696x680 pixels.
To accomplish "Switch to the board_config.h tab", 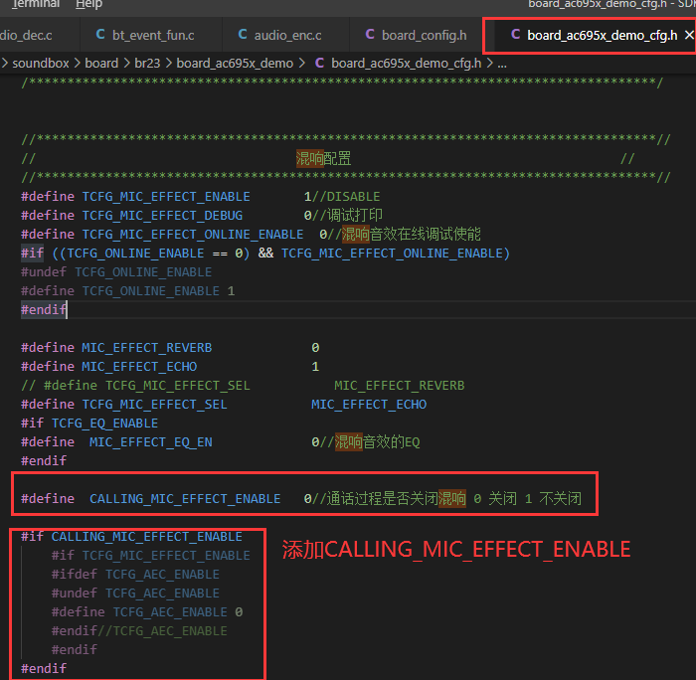I will click(x=424, y=35).
